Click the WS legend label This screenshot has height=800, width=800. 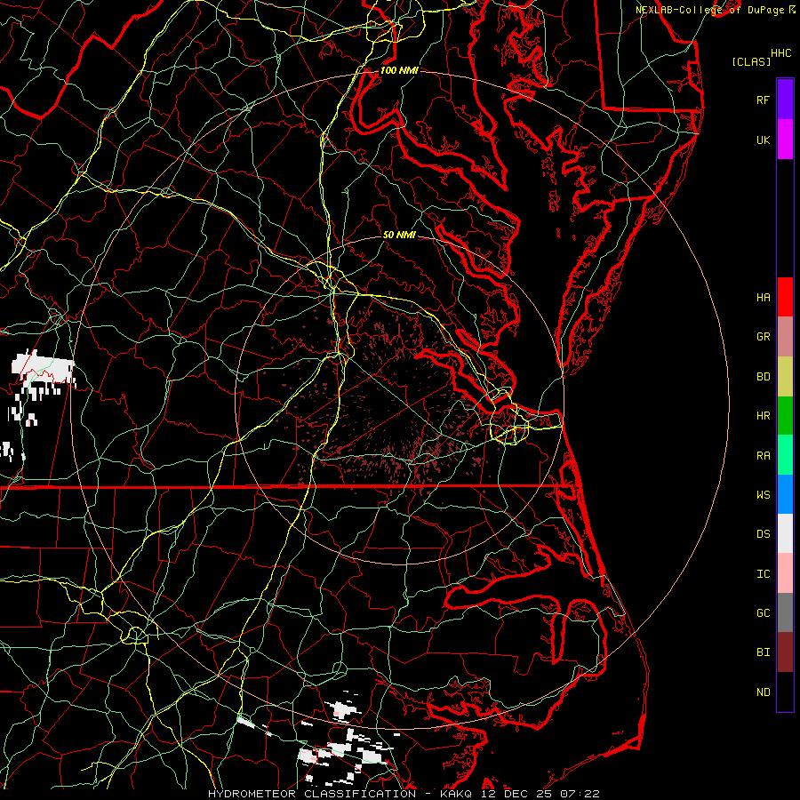(x=764, y=494)
